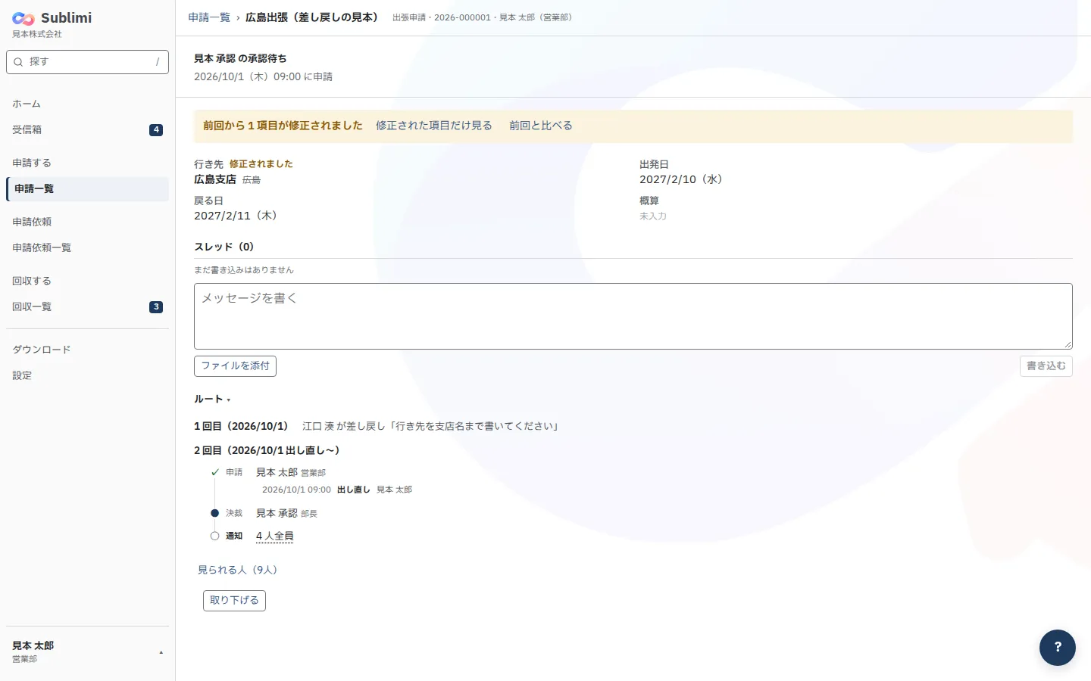Click the 書き込む button
1091x681 pixels.
[x=1046, y=366]
